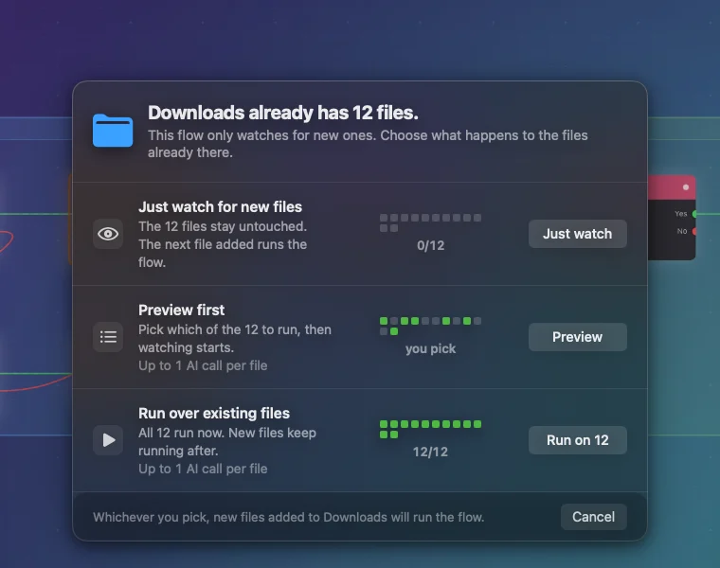Click the 0/12 file grid indicator
The height and width of the screenshot is (568, 720).
pos(430,223)
